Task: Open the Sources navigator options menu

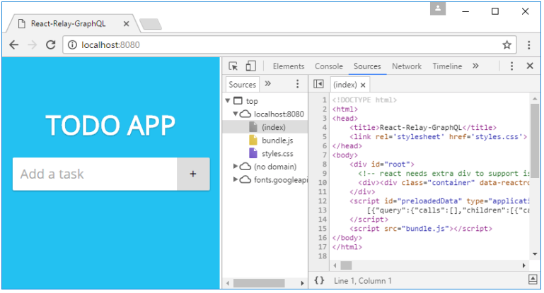Action: [297, 84]
